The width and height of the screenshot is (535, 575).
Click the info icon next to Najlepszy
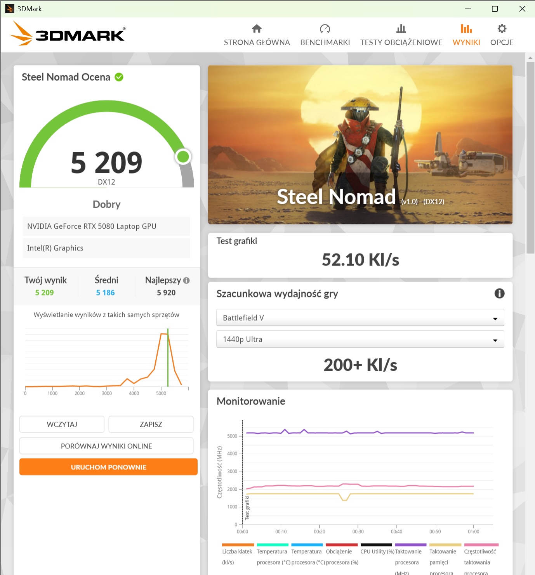[x=186, y=280]
